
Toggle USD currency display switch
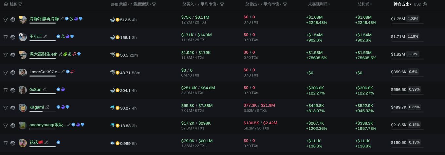425,4
